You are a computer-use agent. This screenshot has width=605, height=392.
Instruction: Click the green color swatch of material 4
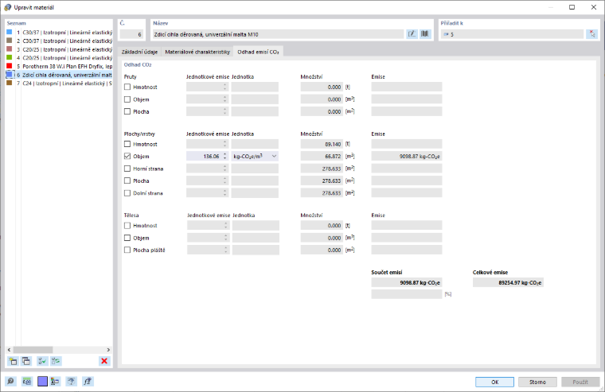point(10,58)
